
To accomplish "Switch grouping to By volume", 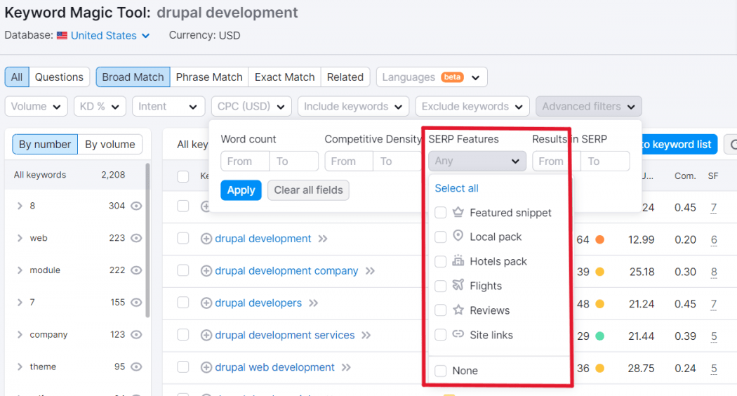I will click(110, 145).
